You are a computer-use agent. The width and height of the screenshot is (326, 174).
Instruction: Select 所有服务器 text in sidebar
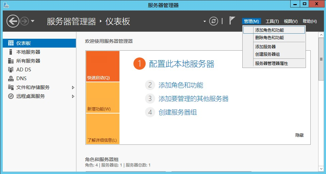pos(28,61)
